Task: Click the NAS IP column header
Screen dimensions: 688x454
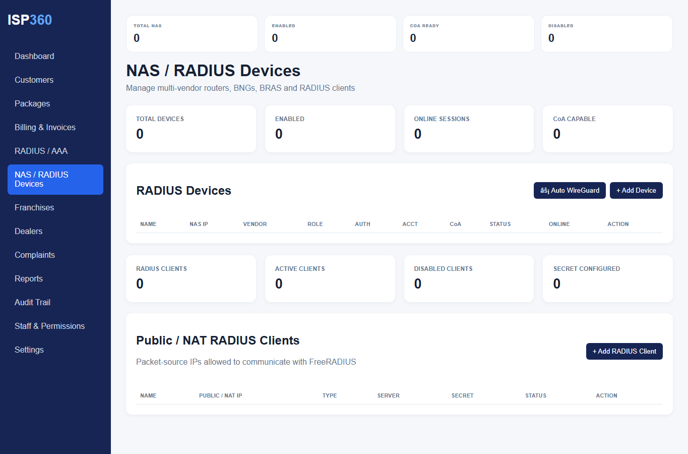Action: [199, 224]
